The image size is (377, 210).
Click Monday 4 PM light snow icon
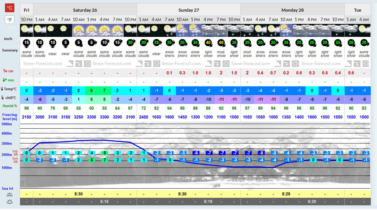click(312, 30)
